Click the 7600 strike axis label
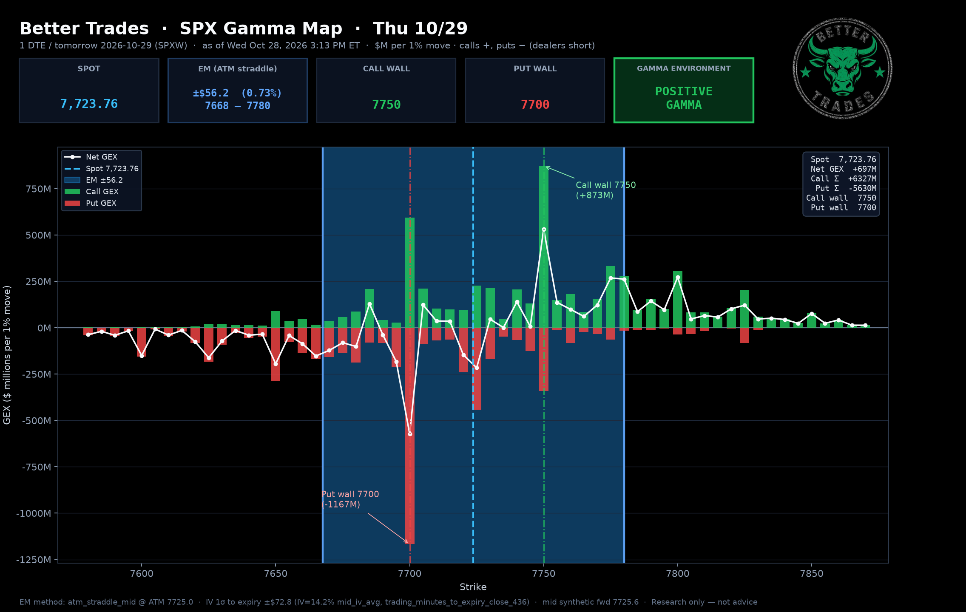Screen dimensions: 966x612 pyautogui.click(x=142, y=574)
